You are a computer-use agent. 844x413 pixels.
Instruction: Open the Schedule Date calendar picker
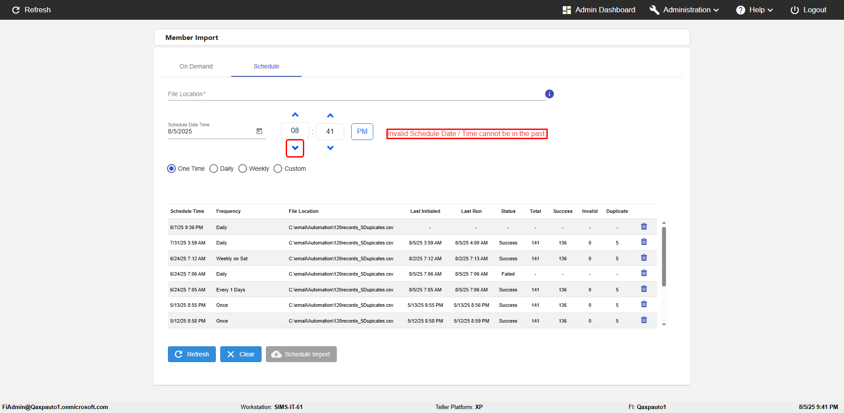[x=259, y=131]
